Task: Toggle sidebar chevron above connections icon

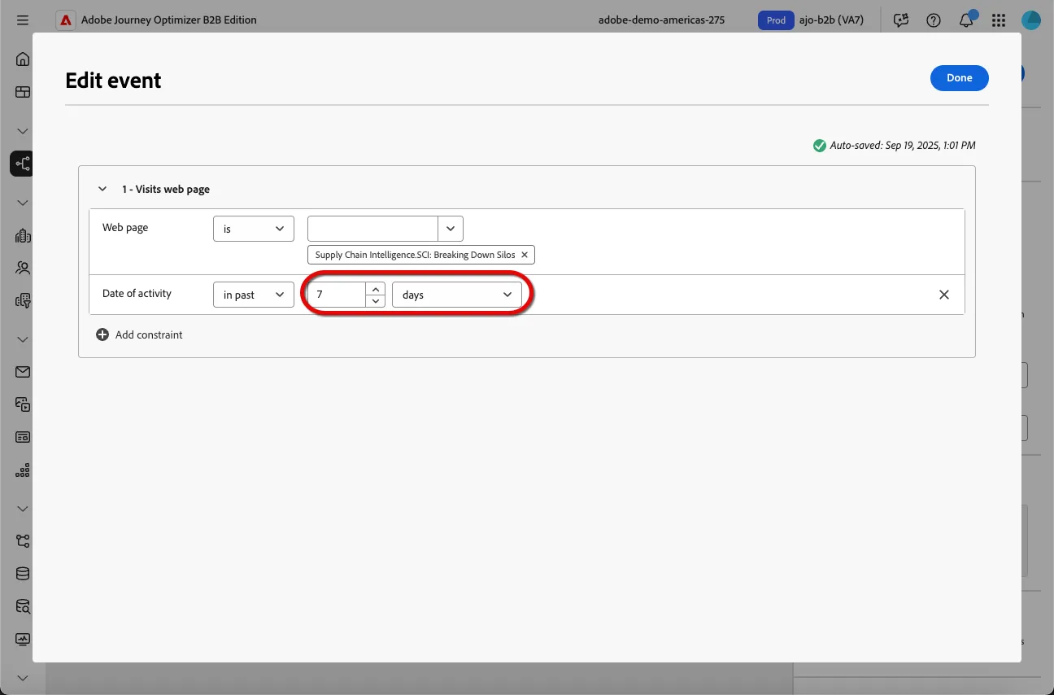Action: point(23,509)
